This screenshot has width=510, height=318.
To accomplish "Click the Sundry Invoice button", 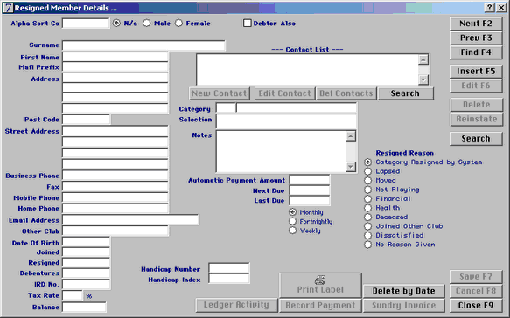I will [403, 305].
